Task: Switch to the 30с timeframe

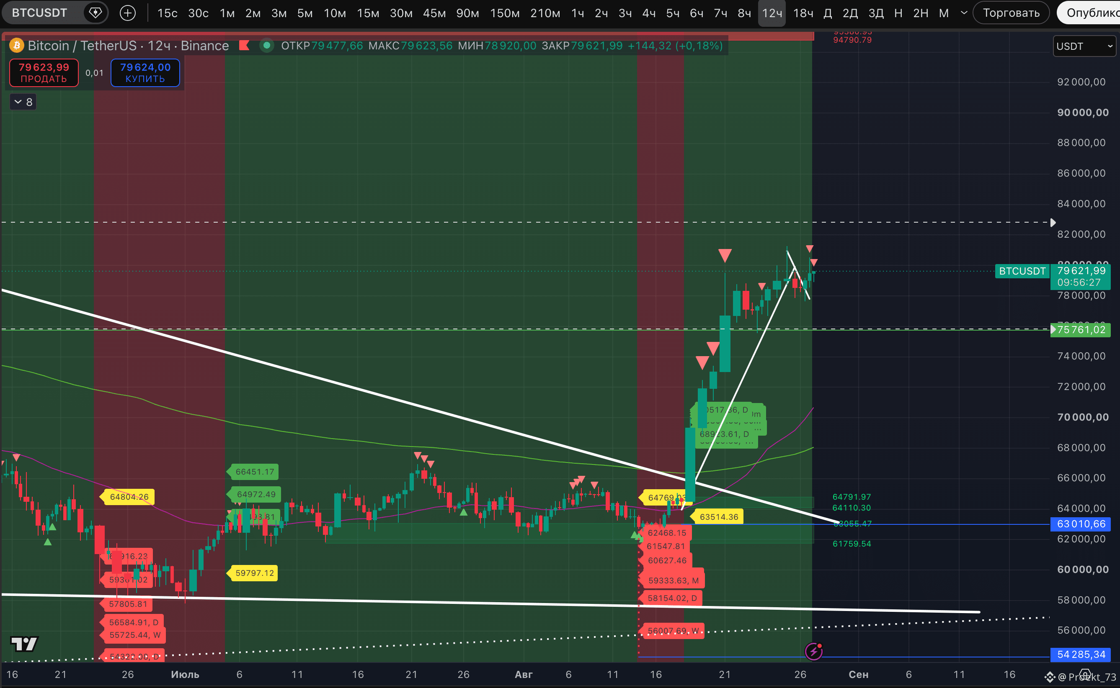Action: (199, 13)
